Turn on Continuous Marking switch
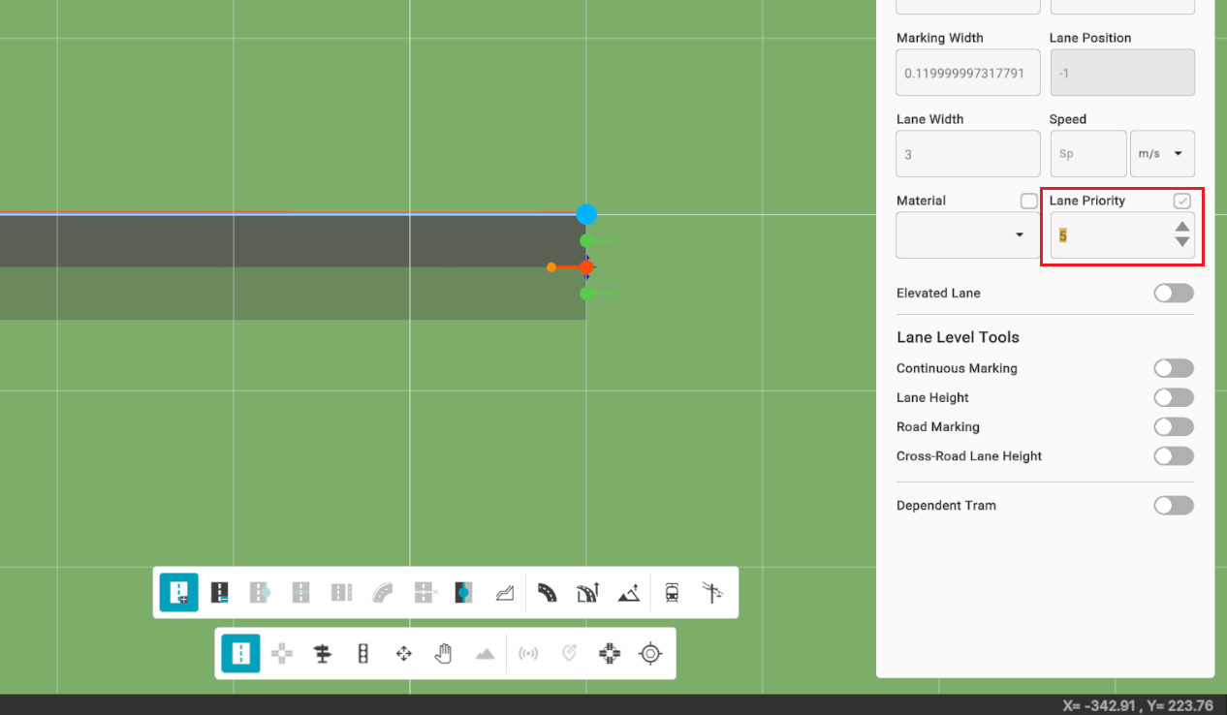The height and width of the screenshot is (715, 1227). point(1173,368)
